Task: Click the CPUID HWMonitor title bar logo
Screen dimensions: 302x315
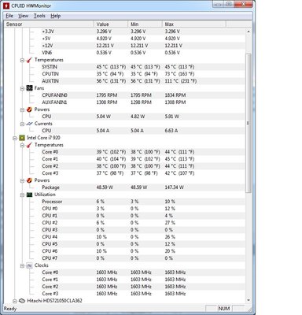Action: (6, 6)
